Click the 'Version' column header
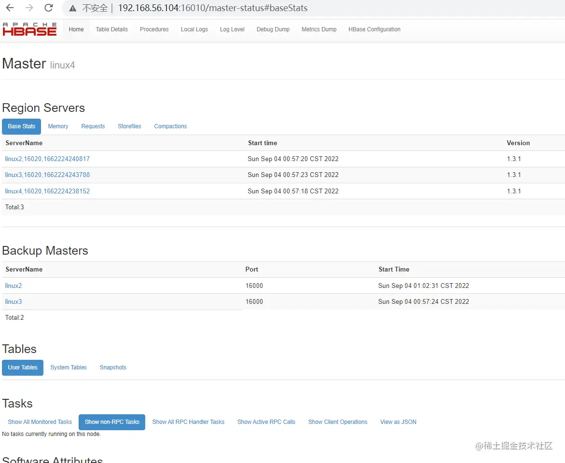 518,143
